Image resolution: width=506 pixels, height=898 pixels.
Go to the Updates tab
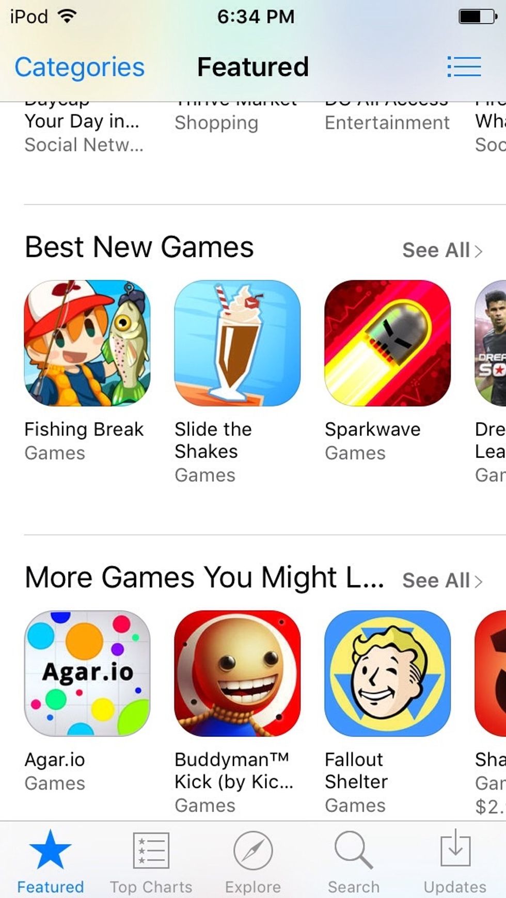[455, 862]
